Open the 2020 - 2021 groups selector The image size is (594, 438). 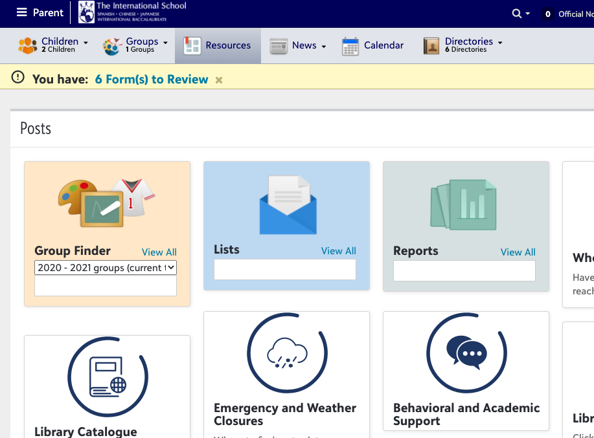coord(106,268)
